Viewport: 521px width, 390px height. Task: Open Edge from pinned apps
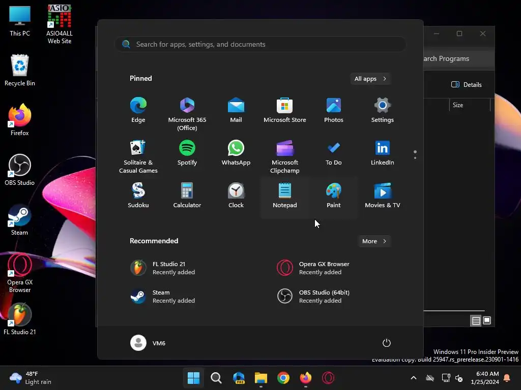pos(138,110)
